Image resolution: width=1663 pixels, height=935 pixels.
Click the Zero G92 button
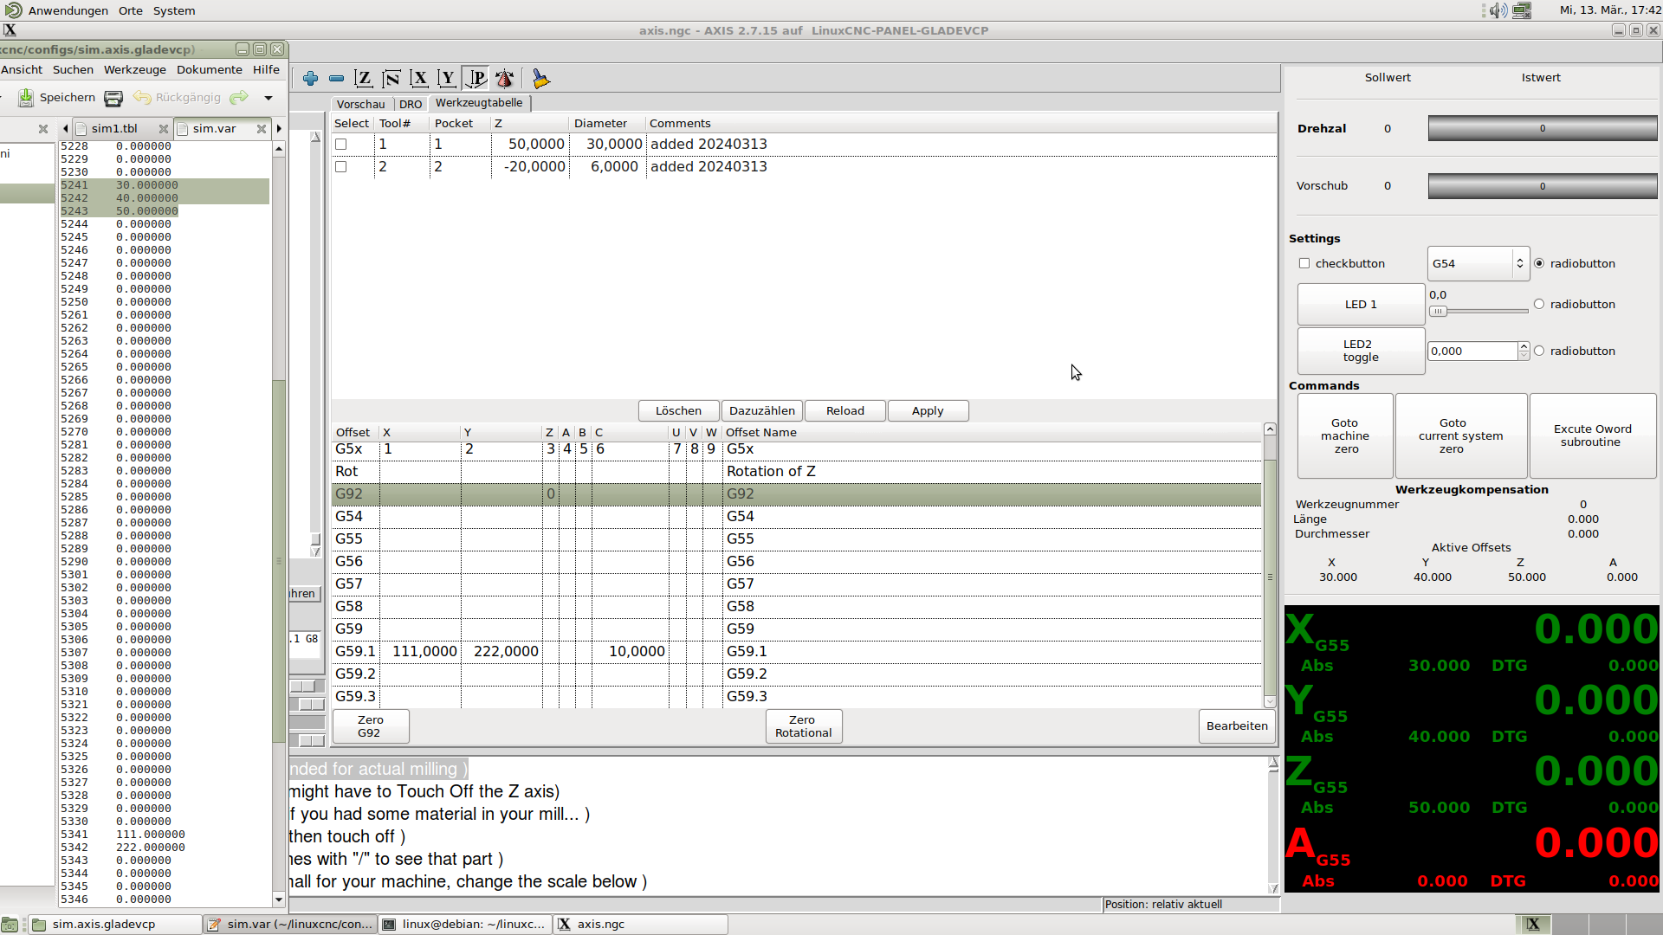click(x=370, y=726)
